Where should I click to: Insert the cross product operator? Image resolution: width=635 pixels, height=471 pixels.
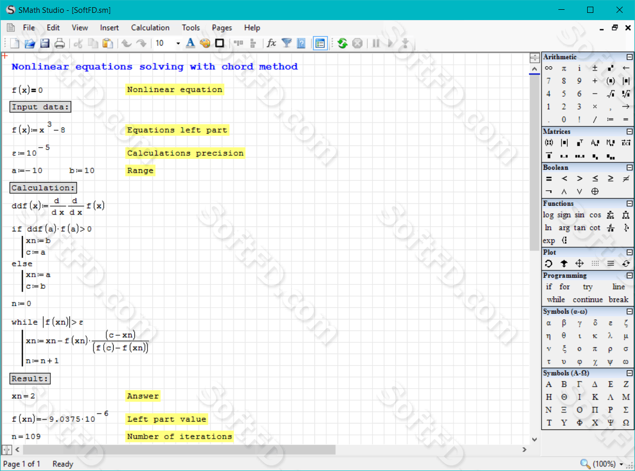[626, 142]
